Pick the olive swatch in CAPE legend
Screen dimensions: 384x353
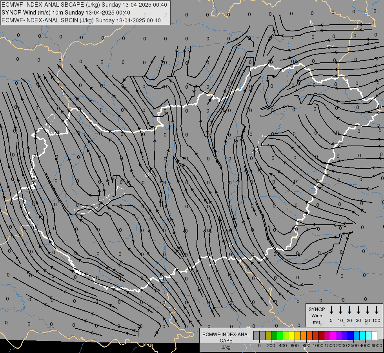click(x=268, y=335)
